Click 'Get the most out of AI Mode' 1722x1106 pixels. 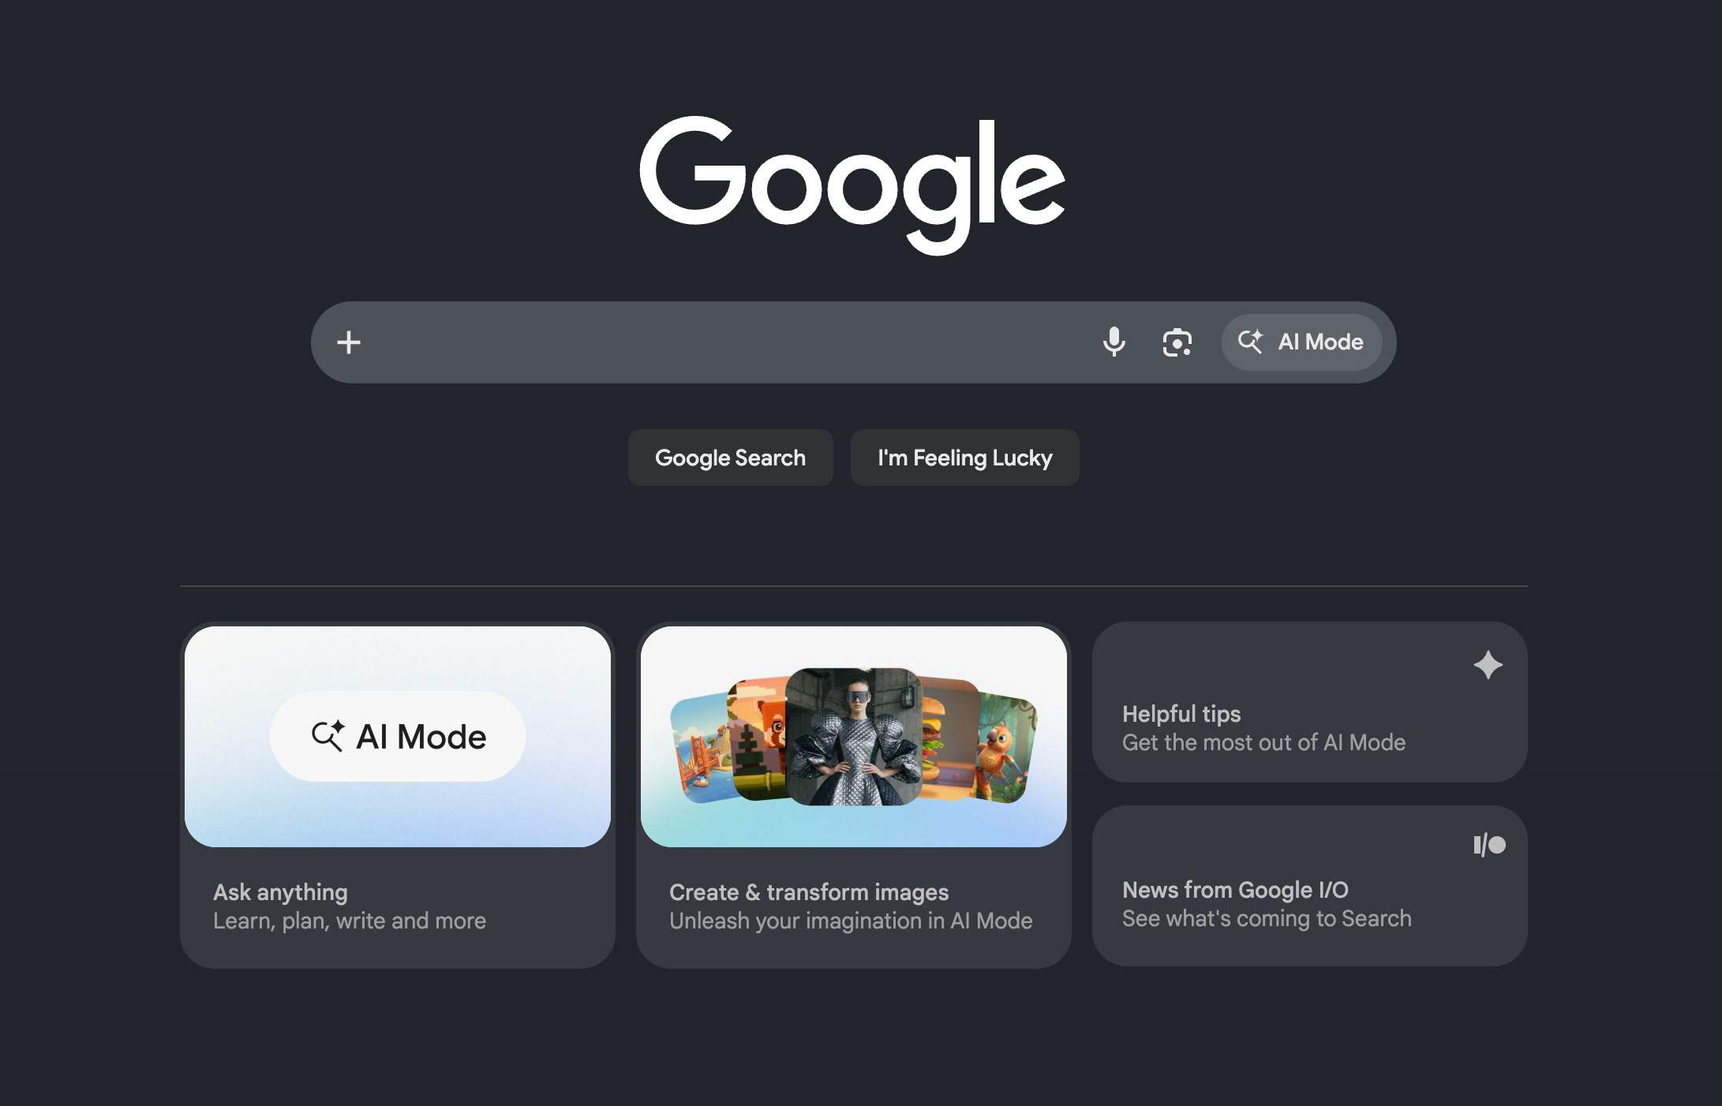1263,742
